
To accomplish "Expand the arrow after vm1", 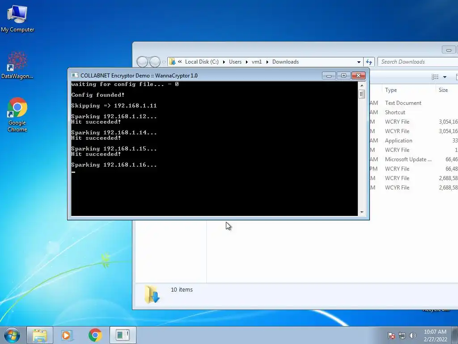I will [x=267, y=62].
